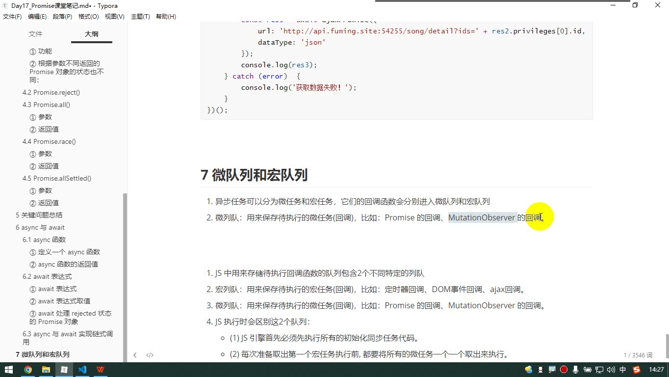Viewport: 669px width, 377px height.
Task: Open the Windows Start menu
Action: point(9,370)
